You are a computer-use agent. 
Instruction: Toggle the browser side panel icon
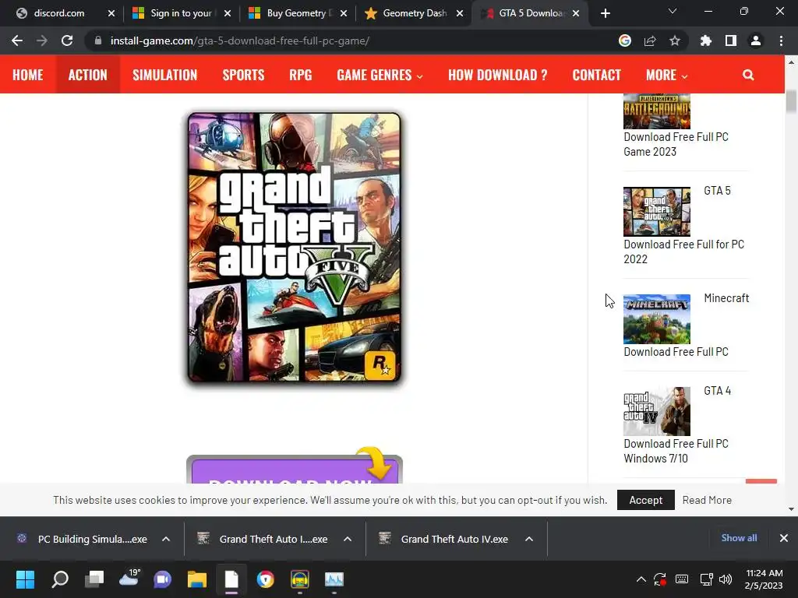click(731, 40)
